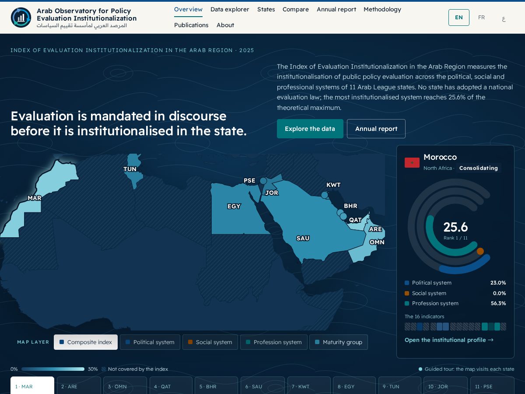Switch language to EN

[x=459, y=18]
